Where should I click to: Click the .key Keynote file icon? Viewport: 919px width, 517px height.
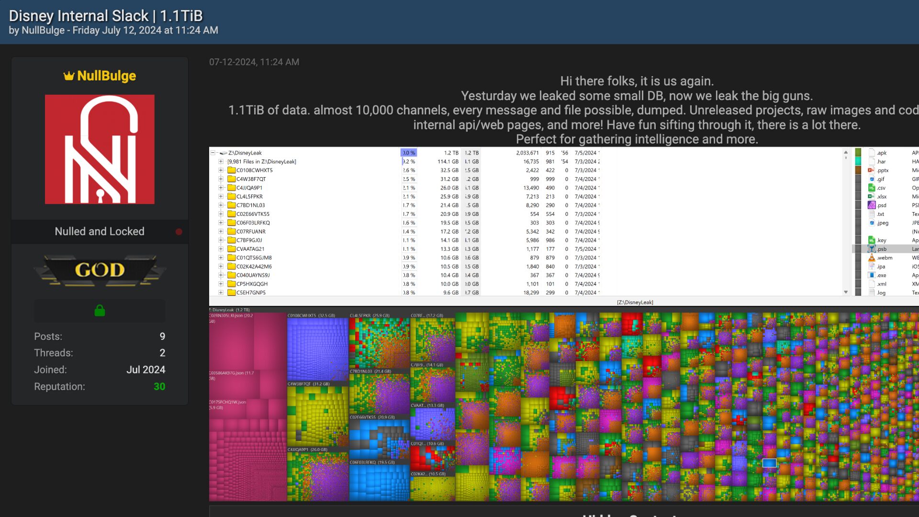pos(872,240)
